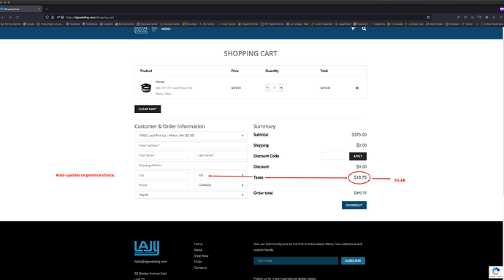504x280 pixels.
Task: Open the shipping method dropdown
Action: click(x=191, y=136)
